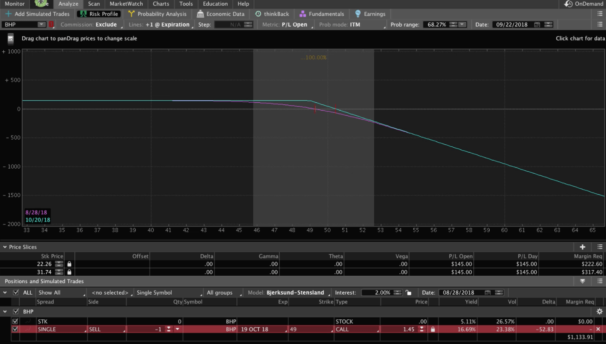The width and height of the screenshot is (606, 344).
Task: Open the Commission Exclude dropdown
Action: (91, 25)
